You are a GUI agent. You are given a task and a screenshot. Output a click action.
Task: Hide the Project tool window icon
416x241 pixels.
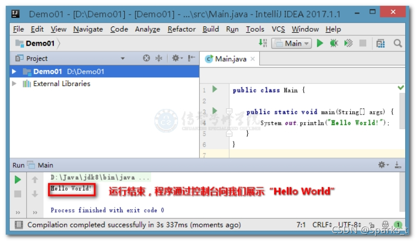[x=191, y=58]
